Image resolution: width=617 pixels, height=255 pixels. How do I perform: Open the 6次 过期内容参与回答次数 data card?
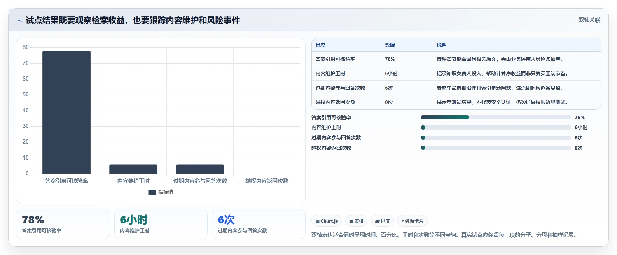pyautogui.click(x=259, y=224)
